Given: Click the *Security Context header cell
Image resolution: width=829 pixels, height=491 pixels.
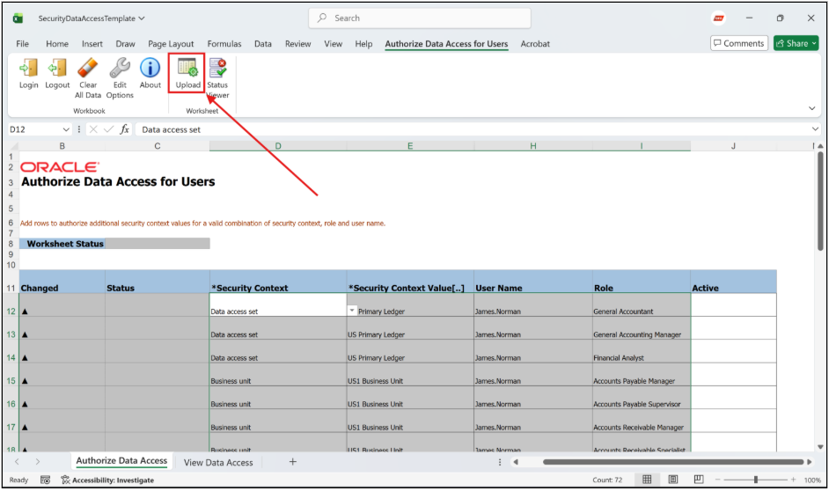Looking at the screenshot, I should 278,282.
